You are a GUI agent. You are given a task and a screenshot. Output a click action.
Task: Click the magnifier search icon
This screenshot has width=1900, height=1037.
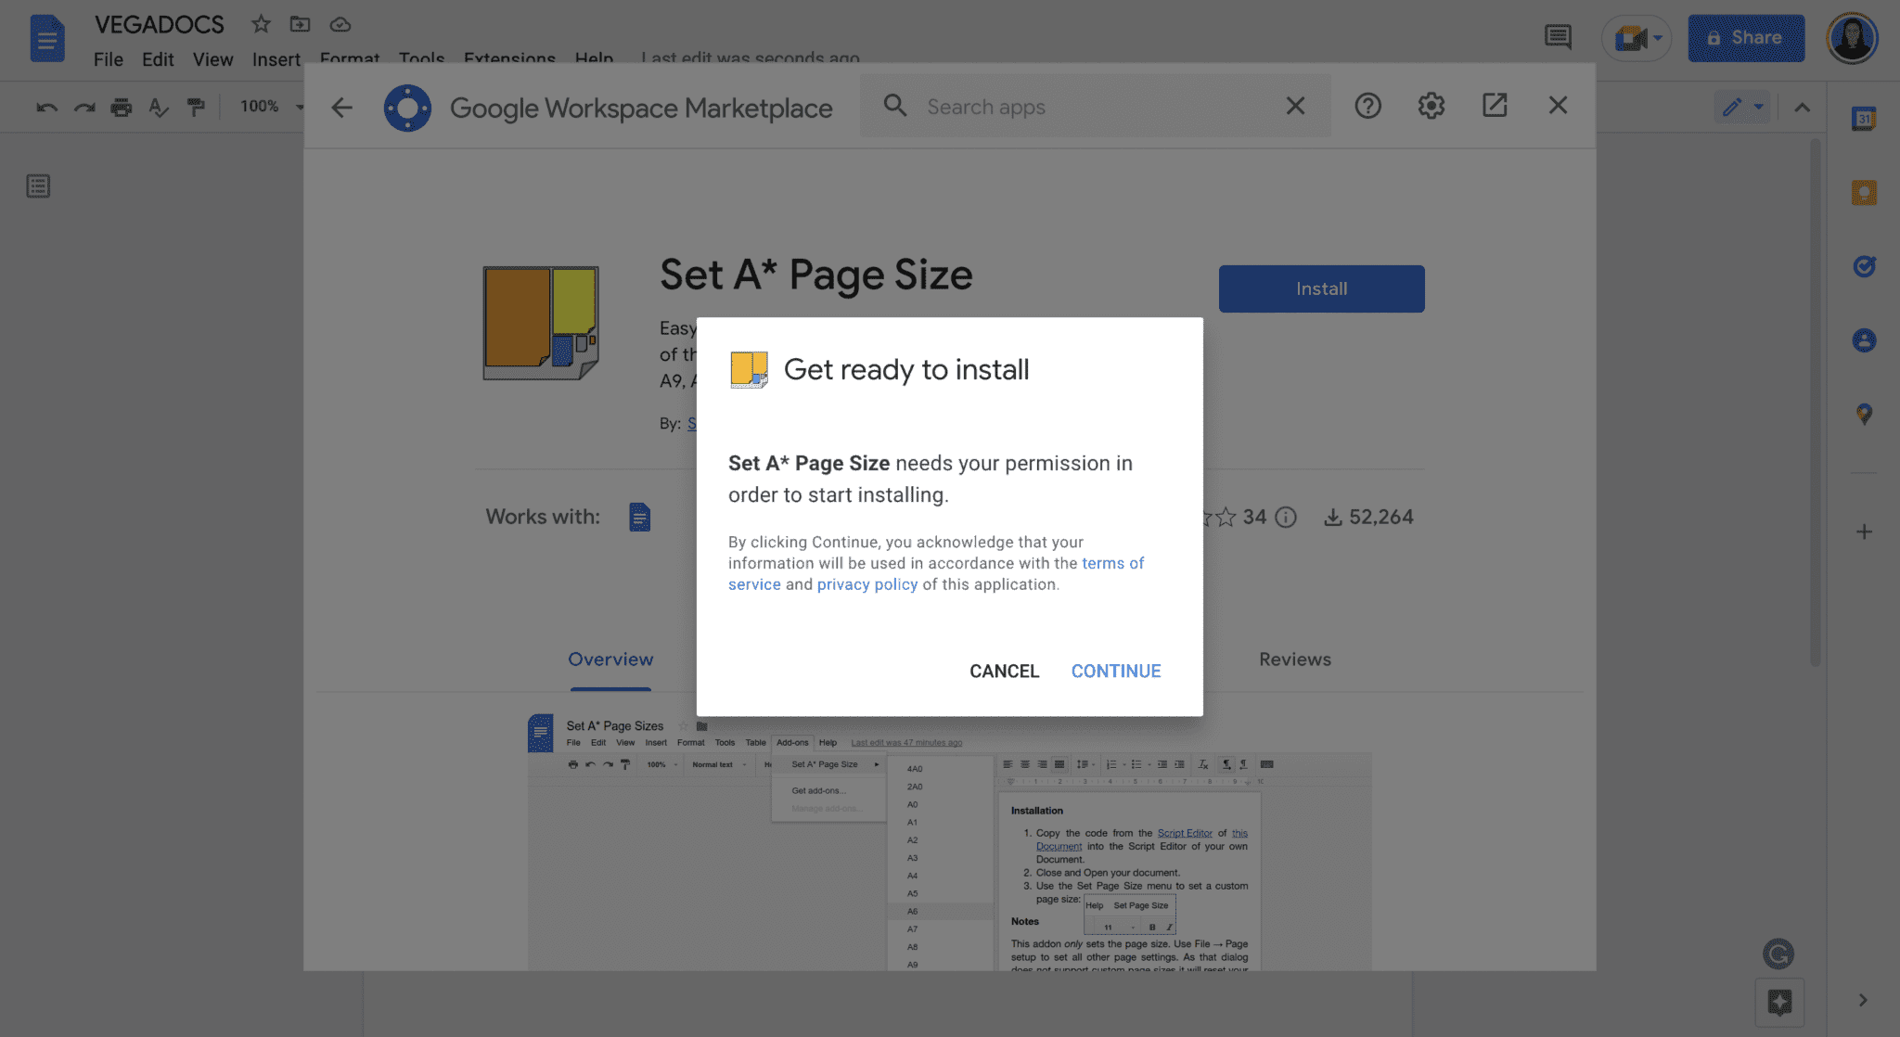click(894, 106)
